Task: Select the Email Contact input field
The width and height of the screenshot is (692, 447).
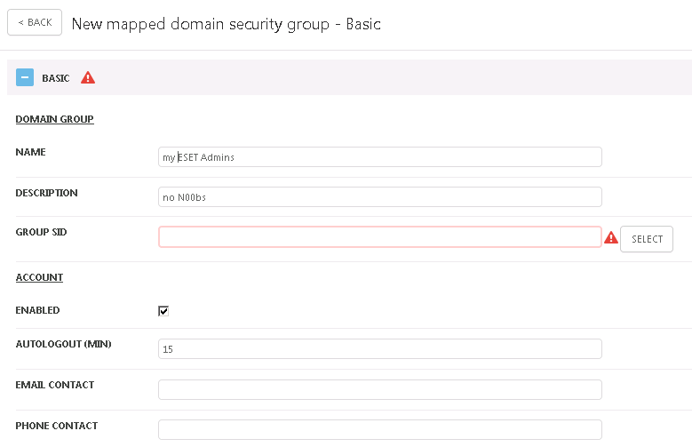Action: pyautogui.click(x=379, y=390)
